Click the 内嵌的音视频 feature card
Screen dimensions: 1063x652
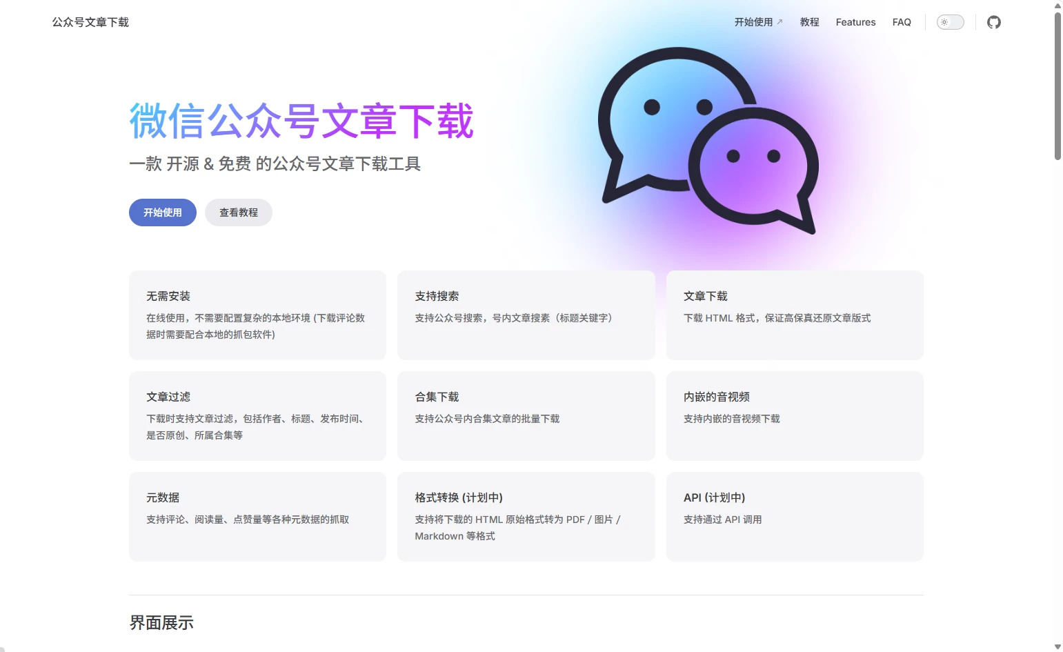click(x=794, y=415)
